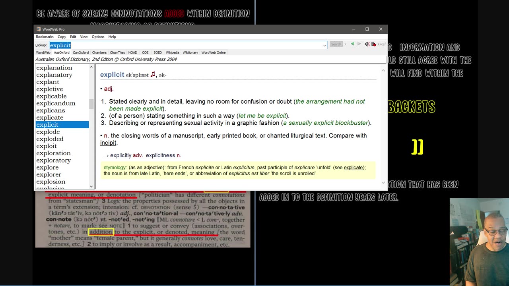Open the Edit menu
Screen dimensions: 509x286
click(73, 37)
